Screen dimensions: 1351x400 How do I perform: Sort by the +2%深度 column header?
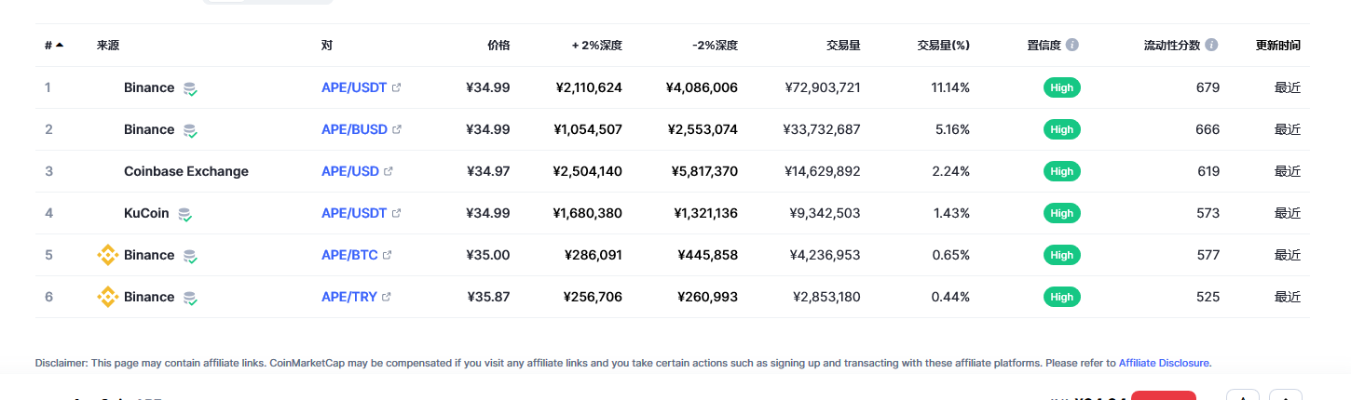(597, 45)
